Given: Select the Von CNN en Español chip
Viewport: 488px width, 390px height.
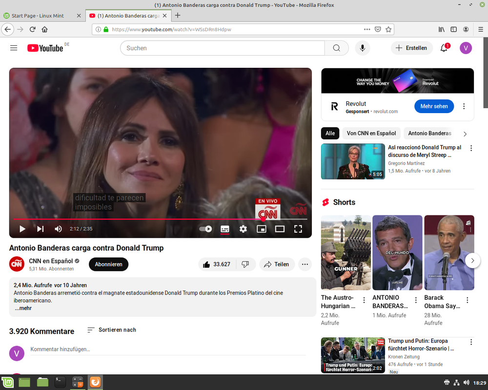Looking at the screenshot, I should click(371, 133).
